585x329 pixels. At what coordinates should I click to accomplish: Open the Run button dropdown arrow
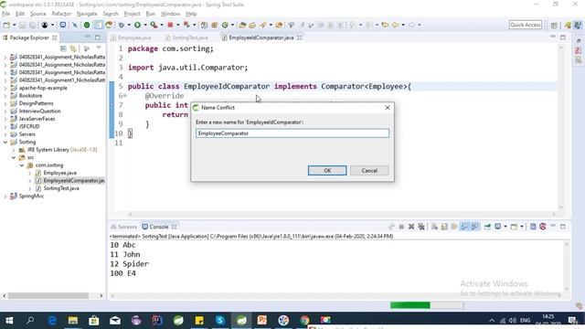click(x=144, y=25)
